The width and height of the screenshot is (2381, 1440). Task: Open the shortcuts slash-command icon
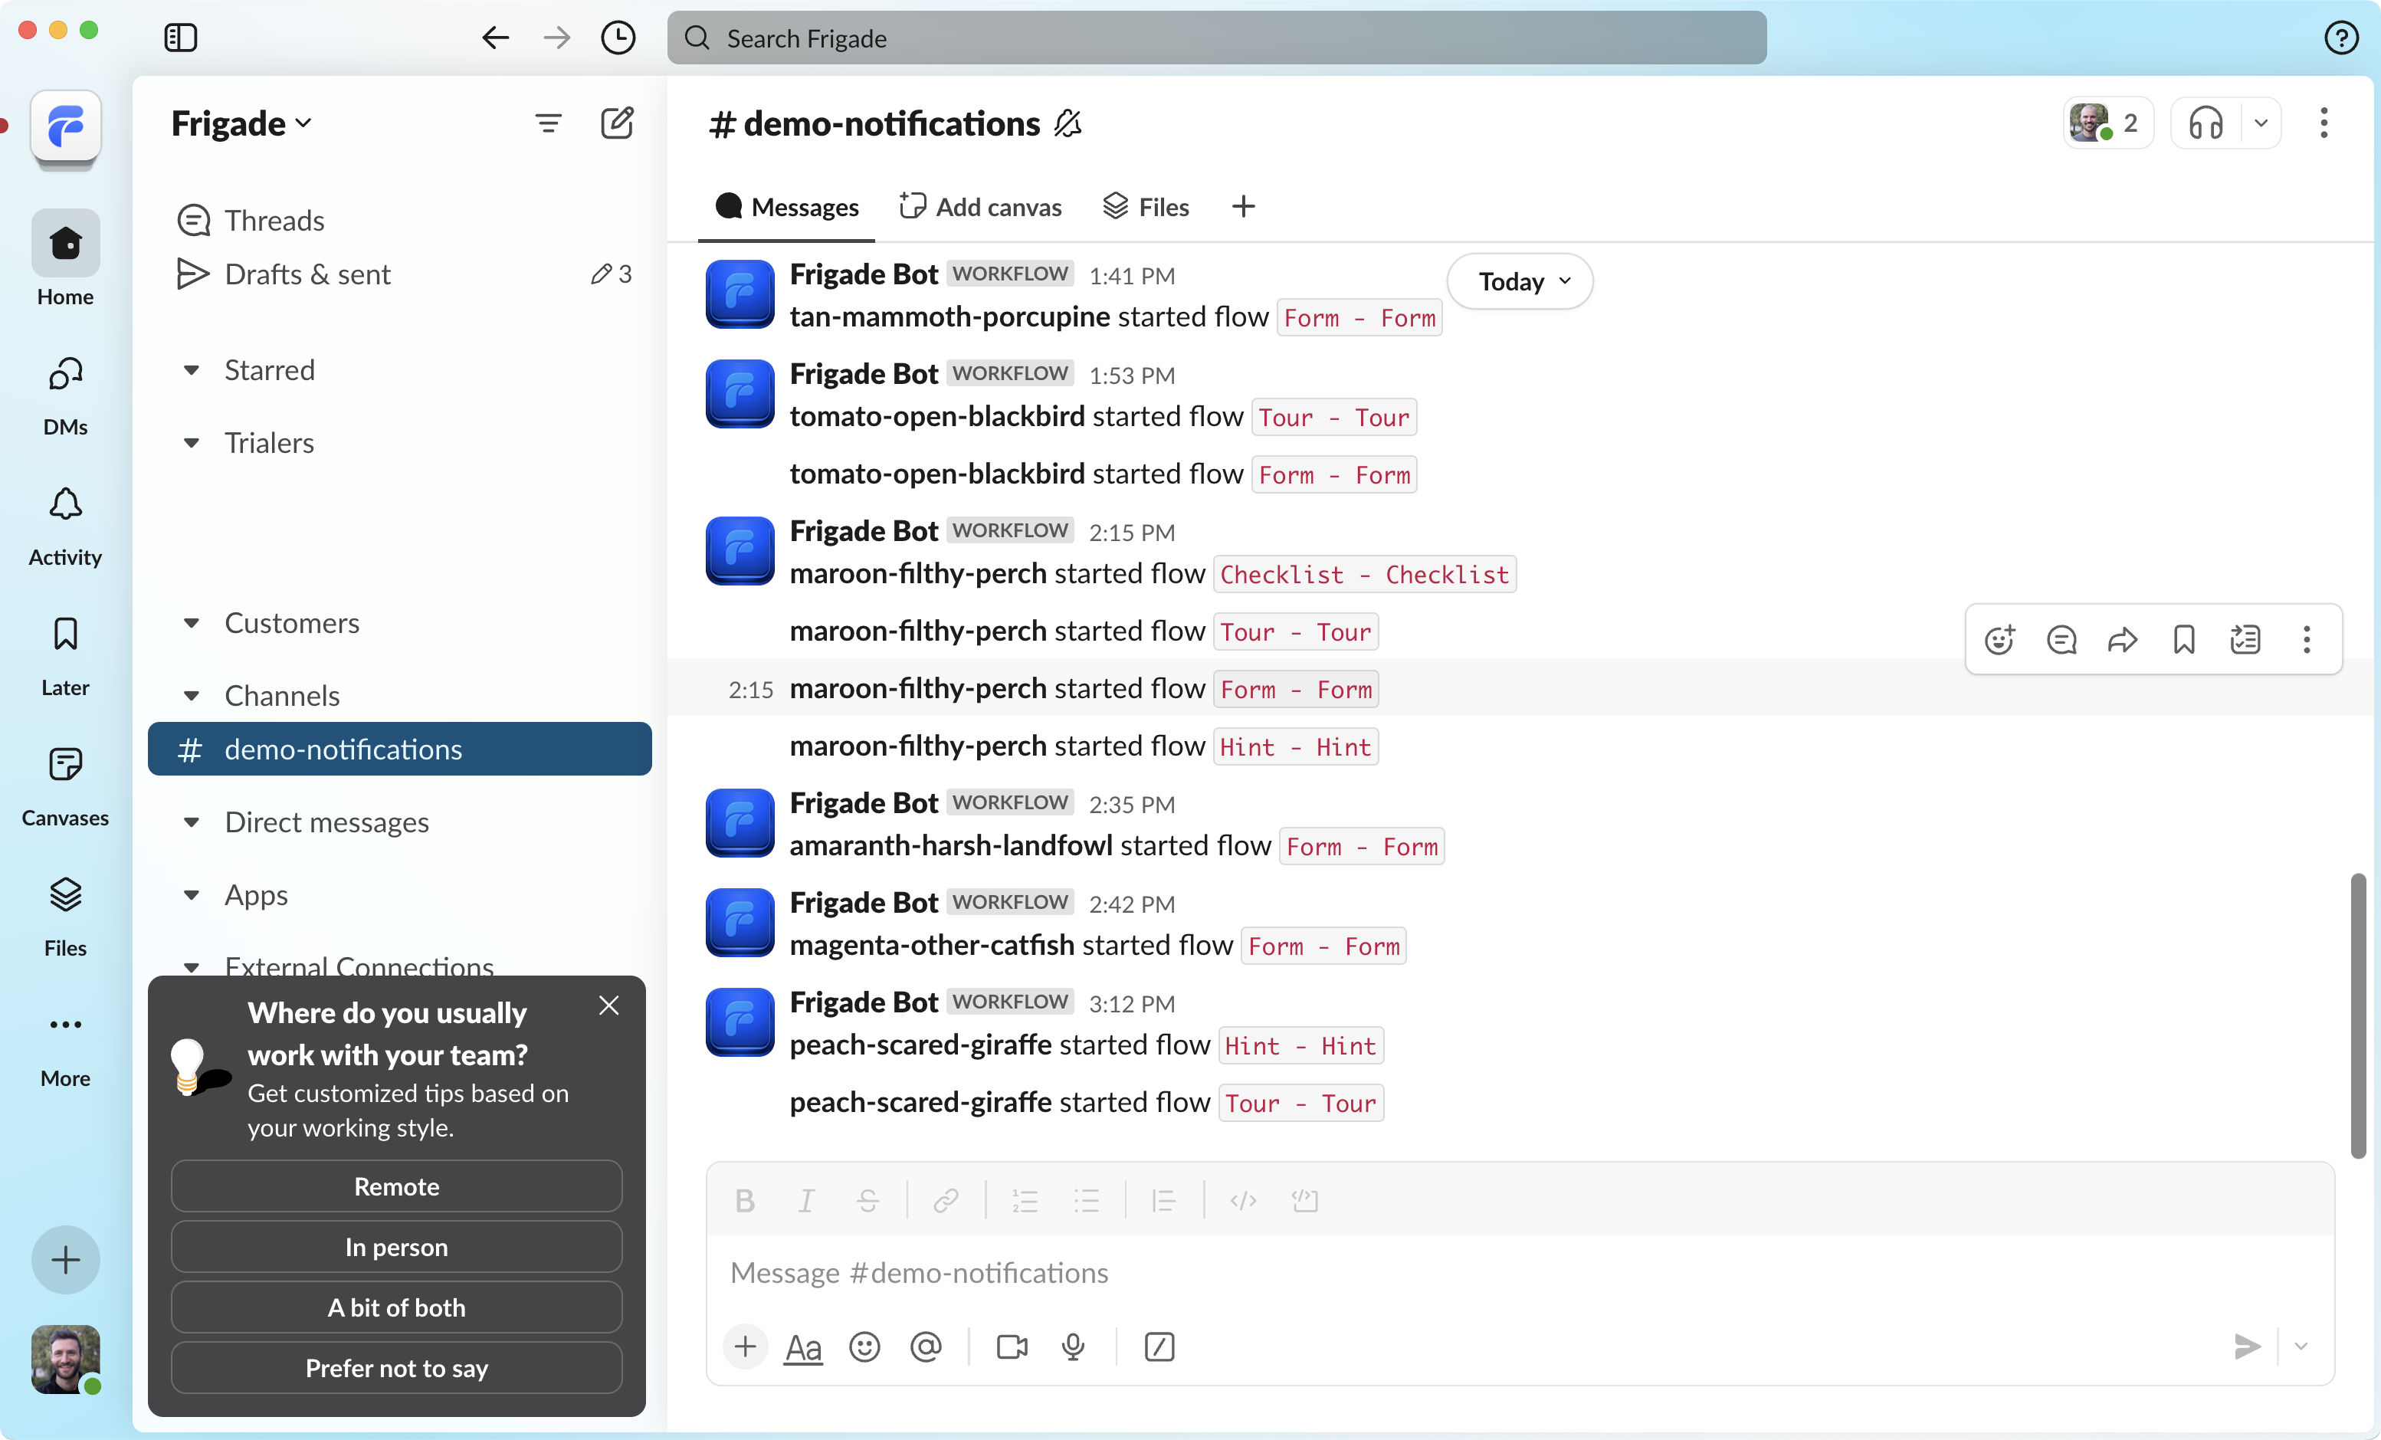[1156, 1345]
